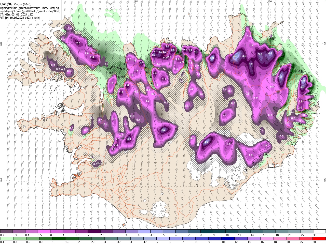The image size is (326, 244).
Task: Click the "3.8" precipitation value on map
Action: point(303,87)
